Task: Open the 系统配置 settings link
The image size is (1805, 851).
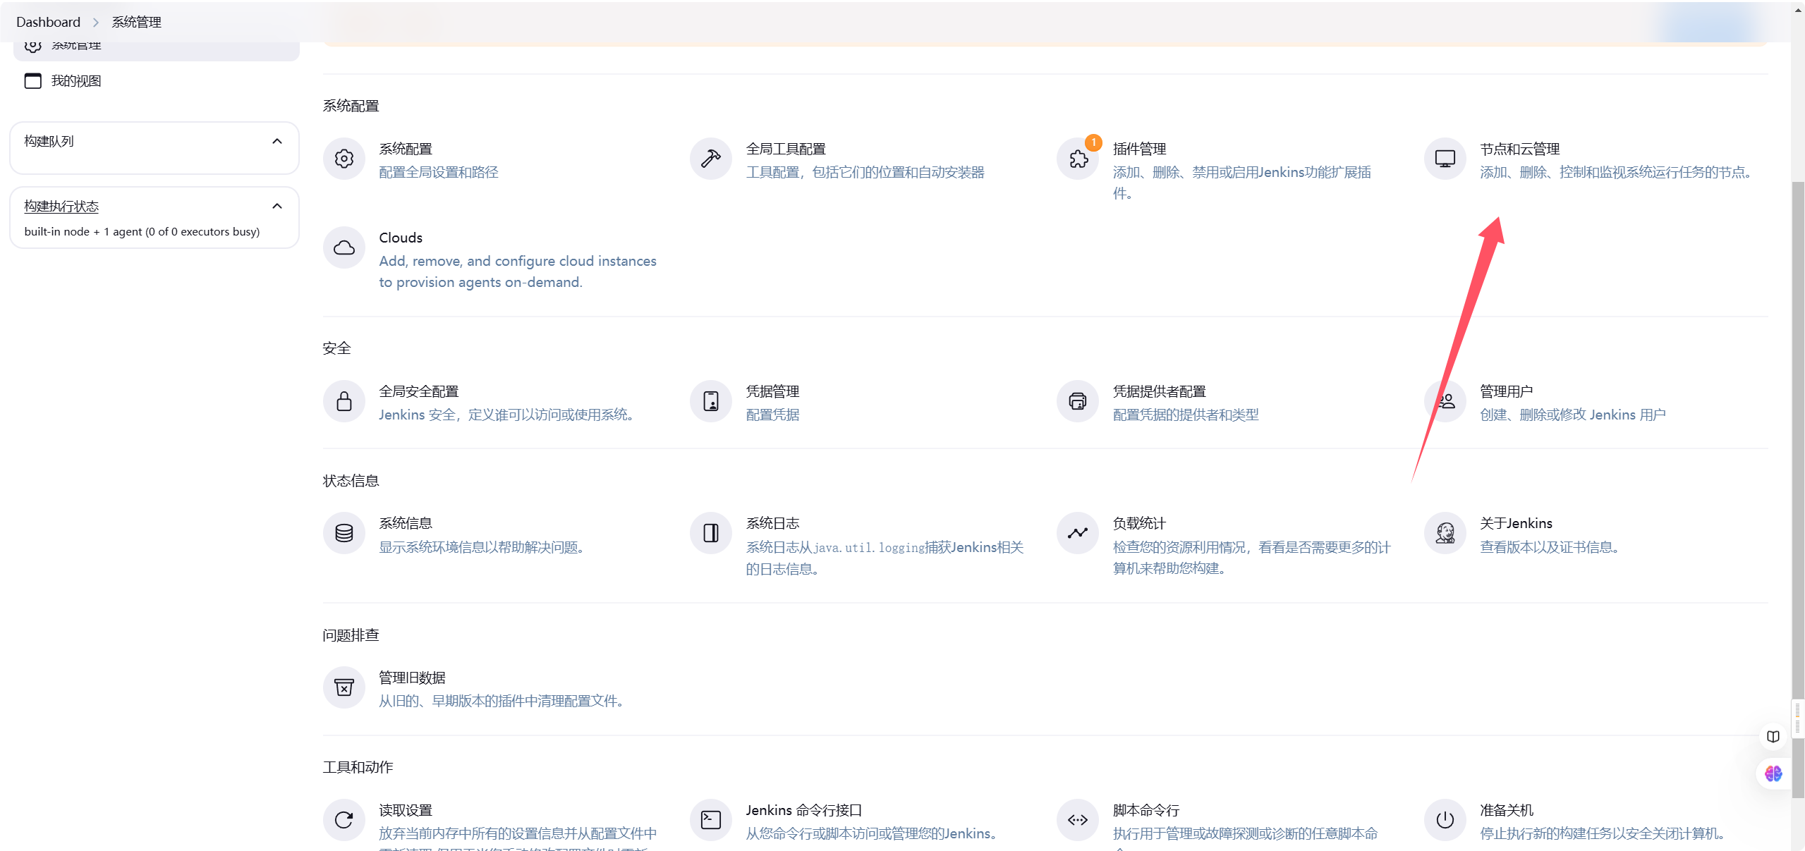Action: (406, 149)
